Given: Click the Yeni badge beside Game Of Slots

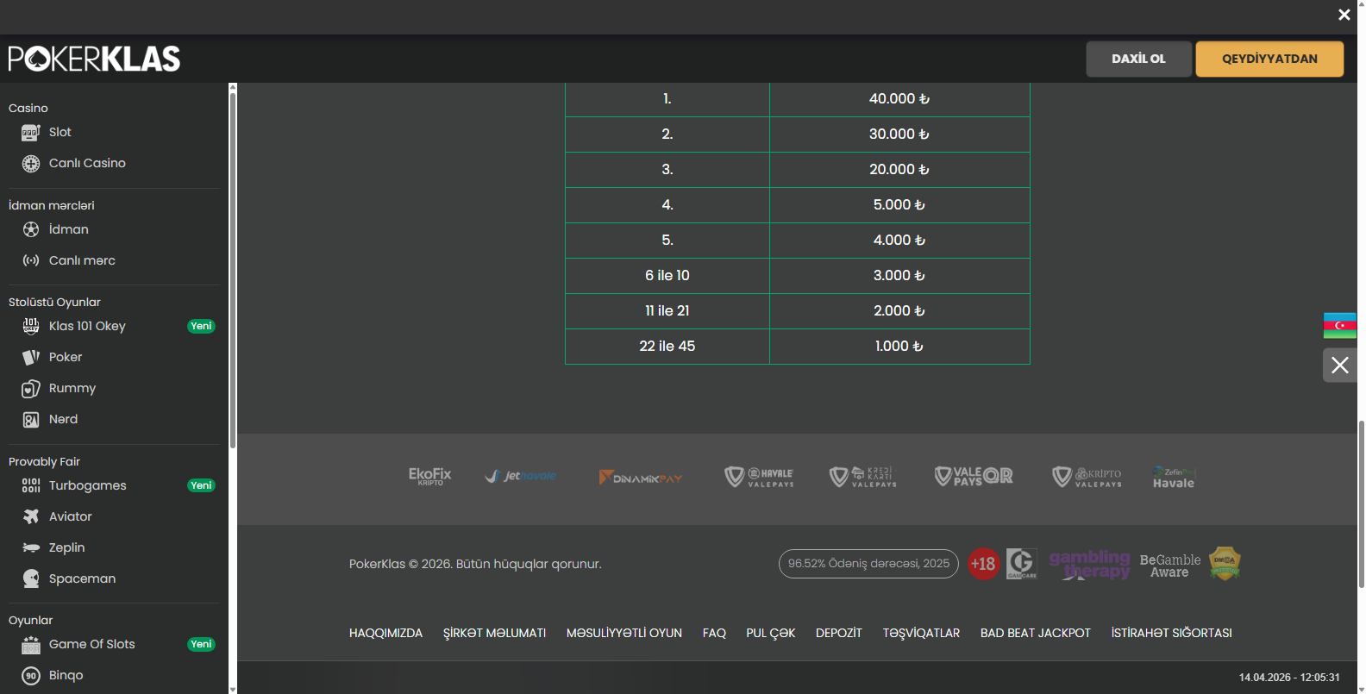Looking at the screenshot, I should pos(201,644).
